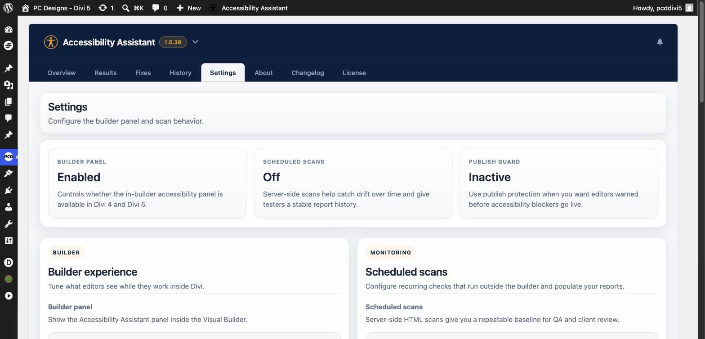
Task: Click the 1.5.38 version badge
Action: [x=173, y=42]
